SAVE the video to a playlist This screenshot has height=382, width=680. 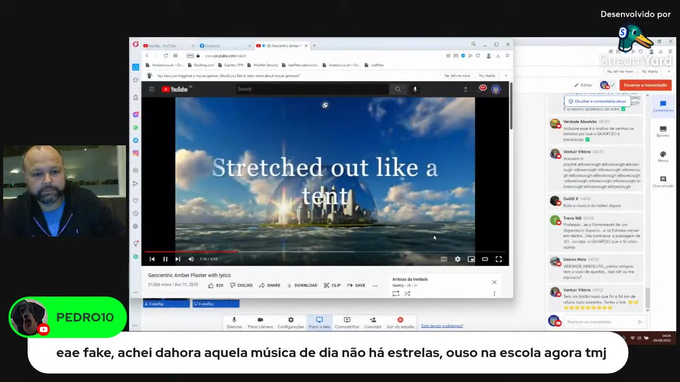pyautogui.click(x=356, y=285)
